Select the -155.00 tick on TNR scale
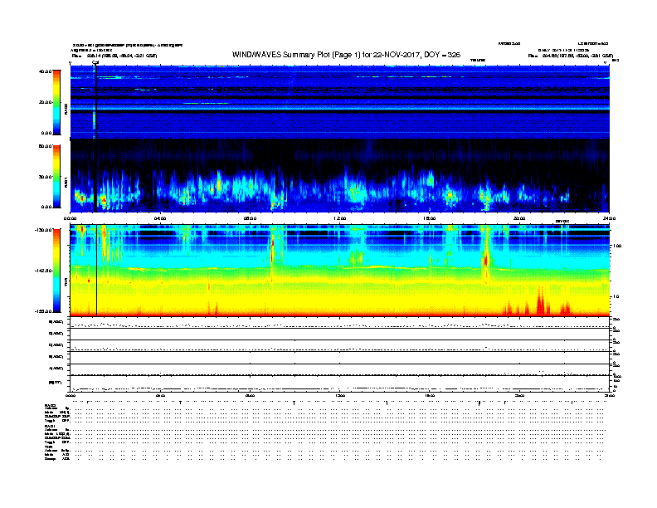This screenshot has height=508, width=657. click(44, 311)
